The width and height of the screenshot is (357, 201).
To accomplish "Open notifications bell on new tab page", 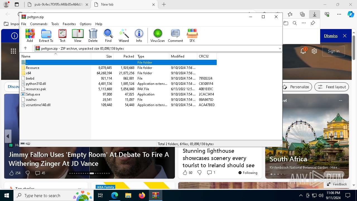I will tap(303, 51).
